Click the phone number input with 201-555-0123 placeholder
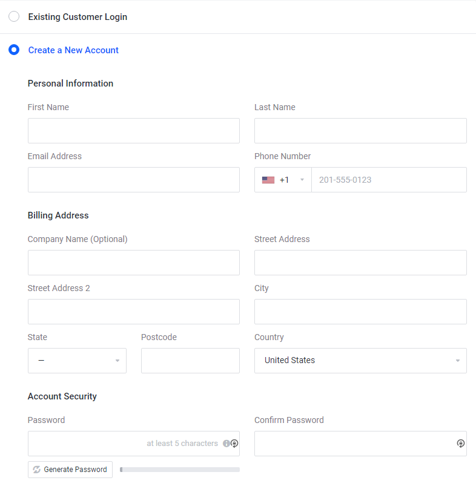Image resolution: width=476 pixels, height=492 pixels. click(x=388, y=180)
